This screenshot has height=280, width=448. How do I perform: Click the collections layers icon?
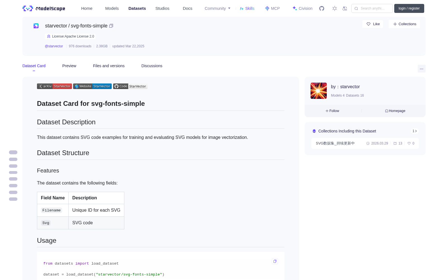click(x=314, y=131)
